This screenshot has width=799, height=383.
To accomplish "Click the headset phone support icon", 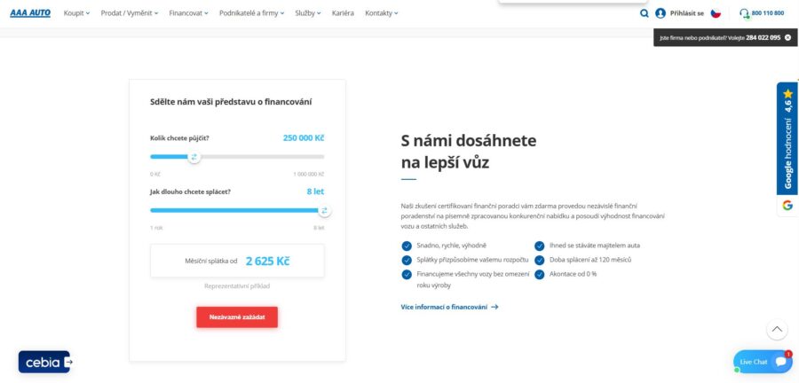I will [745, 13].
